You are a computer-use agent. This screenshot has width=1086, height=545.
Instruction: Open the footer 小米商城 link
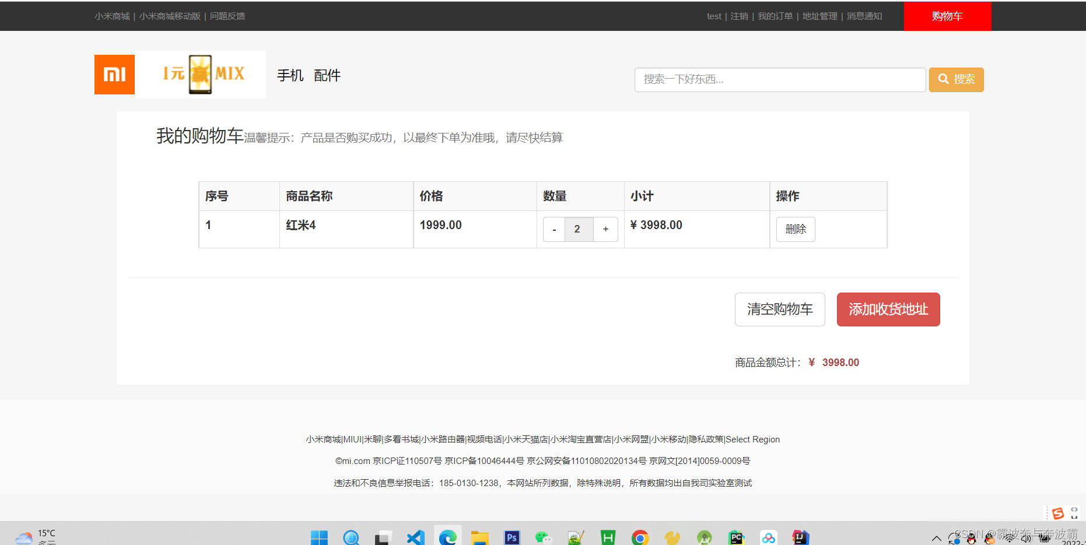[323, 439]
